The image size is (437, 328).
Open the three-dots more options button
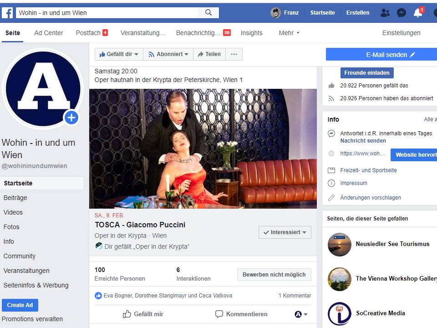pyautogui.click(x=234, y=54)
